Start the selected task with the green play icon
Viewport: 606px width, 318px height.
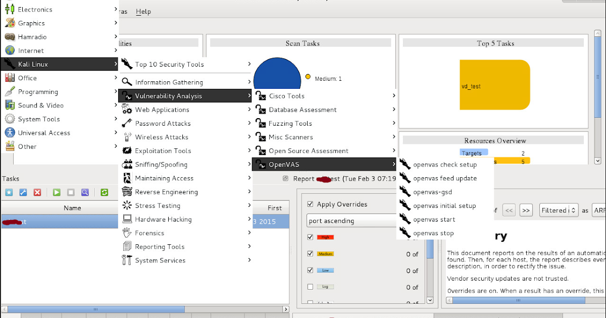[x=57, y=192]
